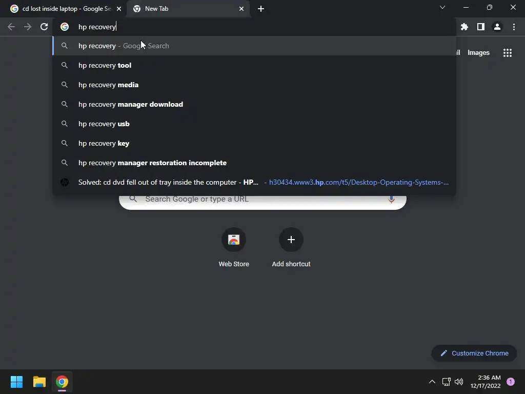This screenshot has width=525, height=394.
Task: Select the 'hp recovery usb' suggestion
Action: pos(254,124)
